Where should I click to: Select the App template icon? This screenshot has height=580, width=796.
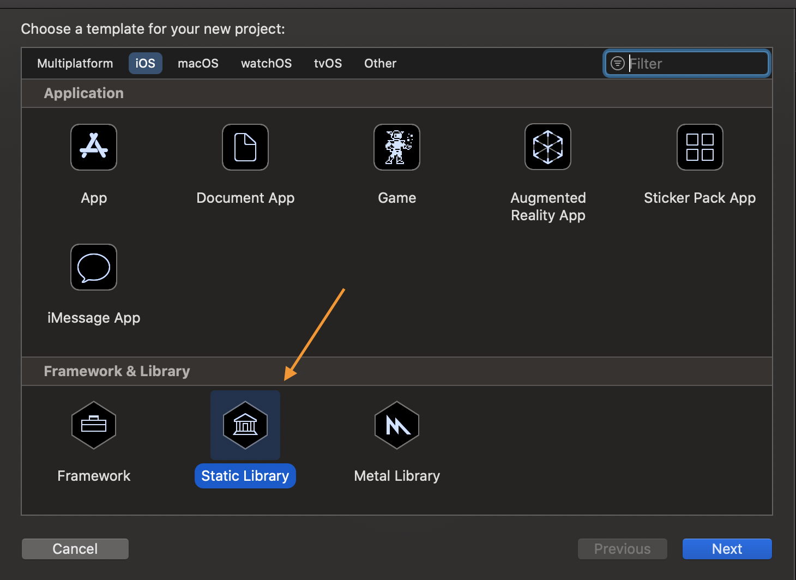click(x=94, y=147)
